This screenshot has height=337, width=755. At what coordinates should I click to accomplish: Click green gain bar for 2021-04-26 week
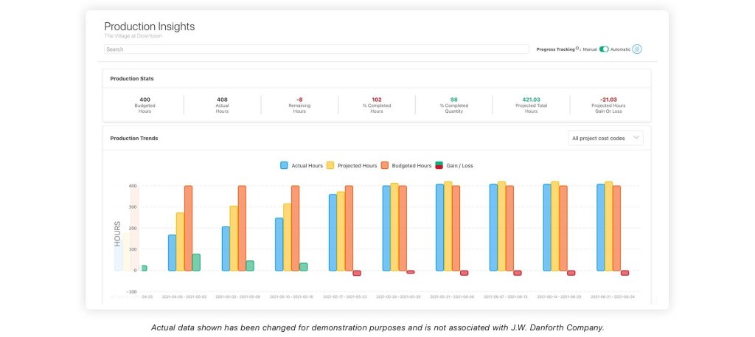[196, 263]
